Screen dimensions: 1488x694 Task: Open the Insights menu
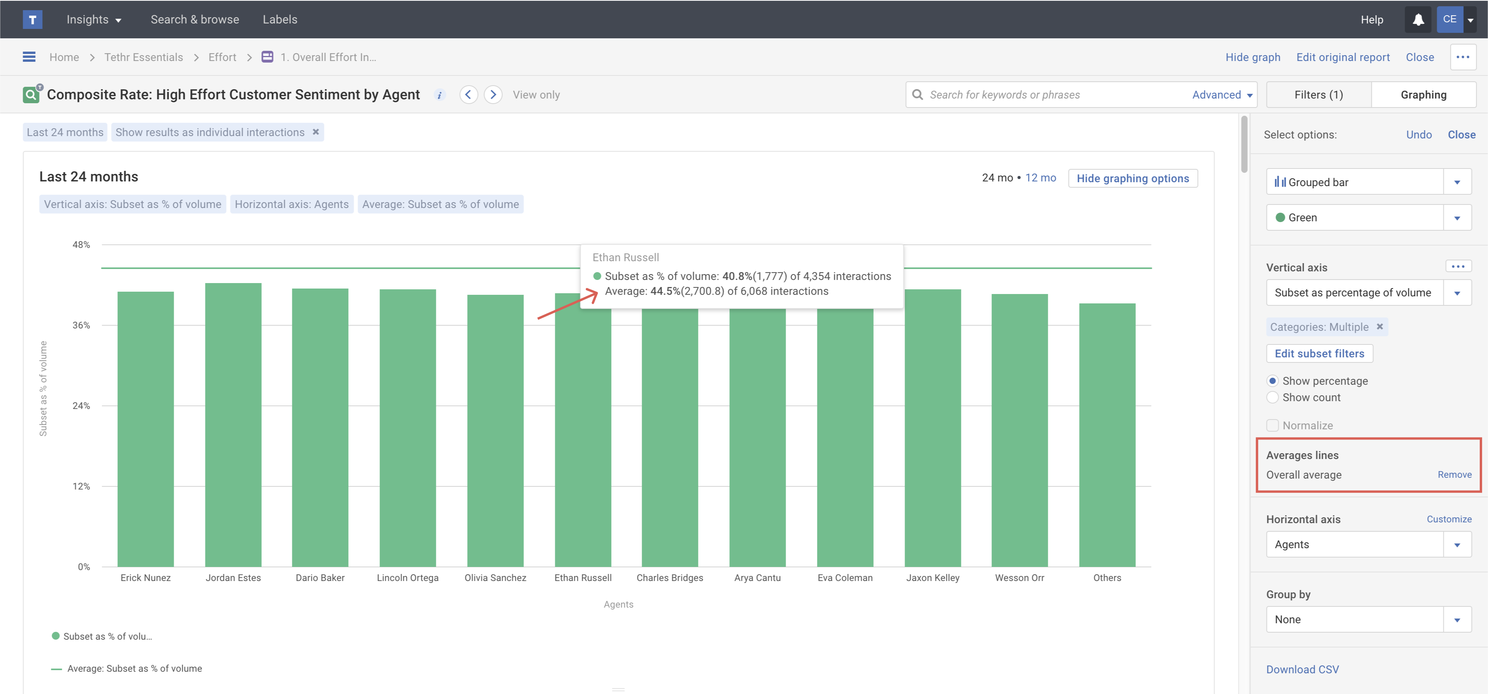tap(94, 19)
